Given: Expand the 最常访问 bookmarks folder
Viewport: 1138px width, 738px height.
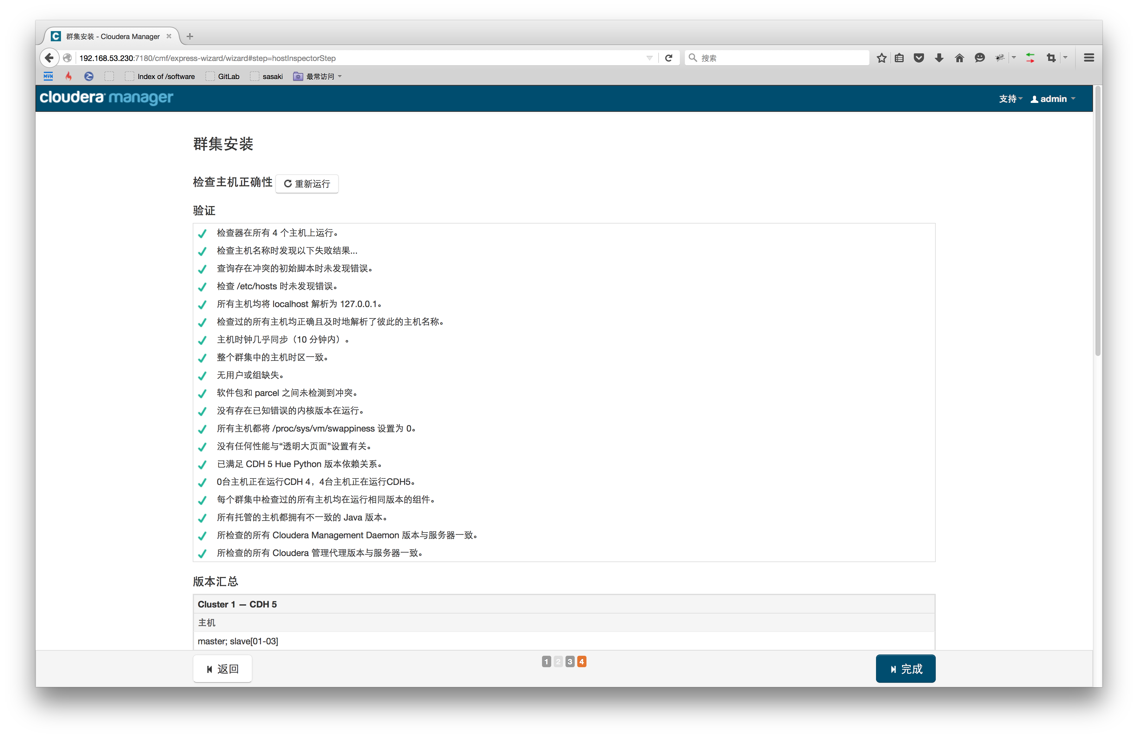Looking at the screenshot, I should coord(318,77).
